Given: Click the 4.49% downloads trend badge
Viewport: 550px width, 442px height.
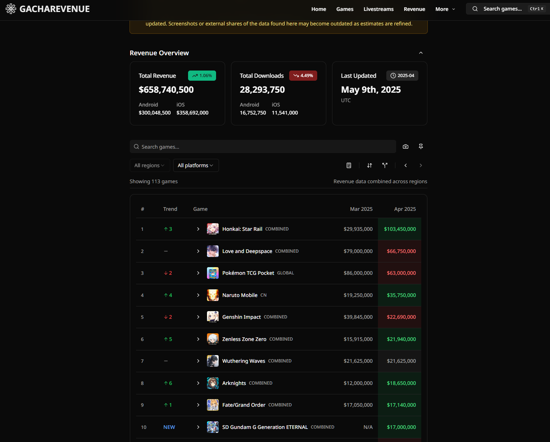Looking at the screenshot, I should (303, 76).
